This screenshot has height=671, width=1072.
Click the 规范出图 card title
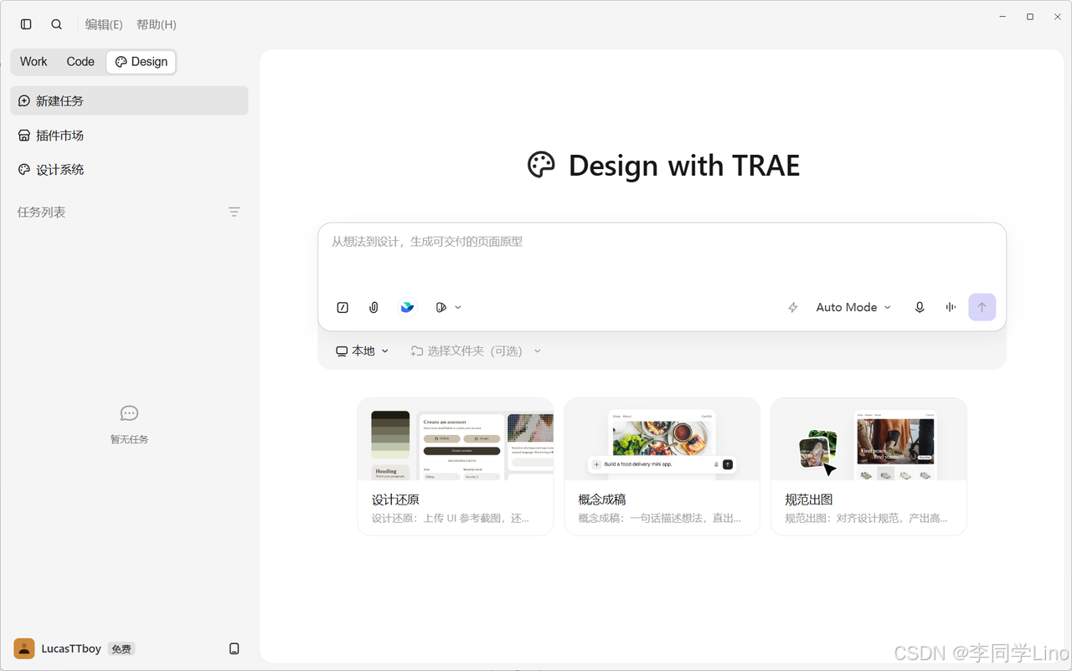(809, 499)
